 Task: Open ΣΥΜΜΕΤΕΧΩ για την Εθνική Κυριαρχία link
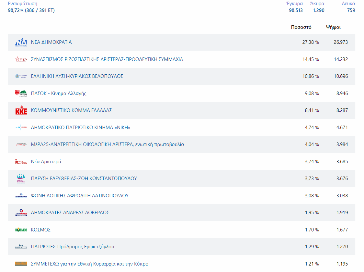(90, 264)
